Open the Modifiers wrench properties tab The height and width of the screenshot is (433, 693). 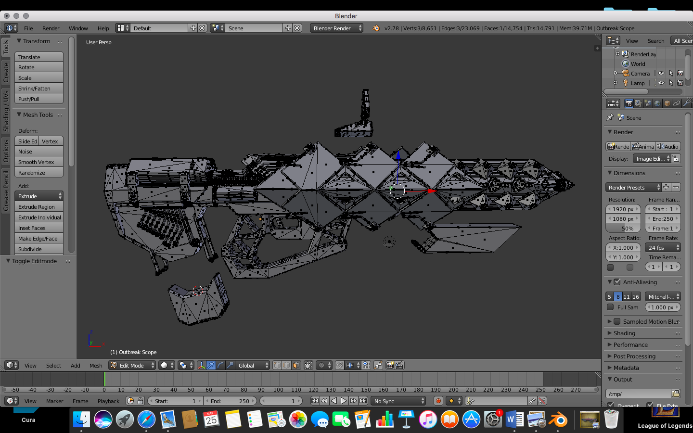click(x=686, y=103)
